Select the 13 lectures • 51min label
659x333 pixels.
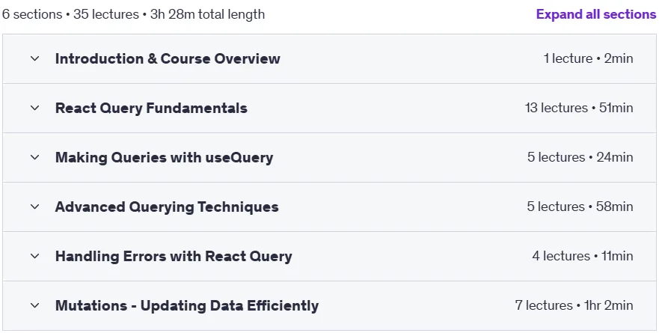pyautogui.click(x=579, y=108)
